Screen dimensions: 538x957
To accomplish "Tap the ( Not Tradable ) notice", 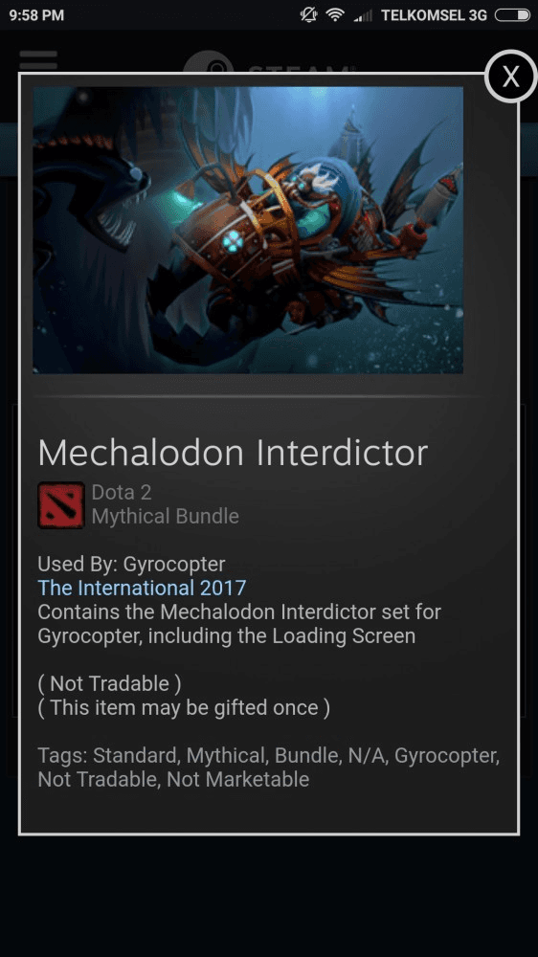I will pyautogui.click(x=109, y=683).
